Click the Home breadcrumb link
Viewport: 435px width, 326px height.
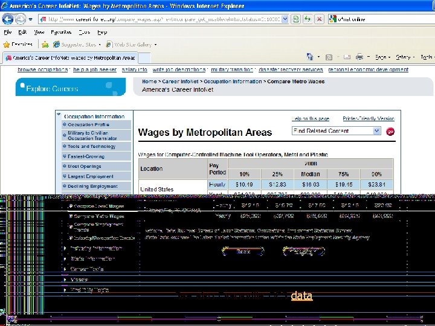(x=149, y=81)
